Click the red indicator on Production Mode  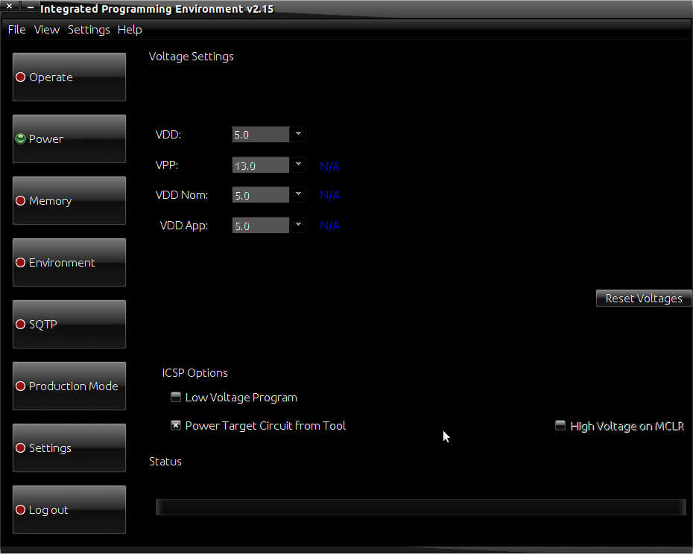[20, 386]
